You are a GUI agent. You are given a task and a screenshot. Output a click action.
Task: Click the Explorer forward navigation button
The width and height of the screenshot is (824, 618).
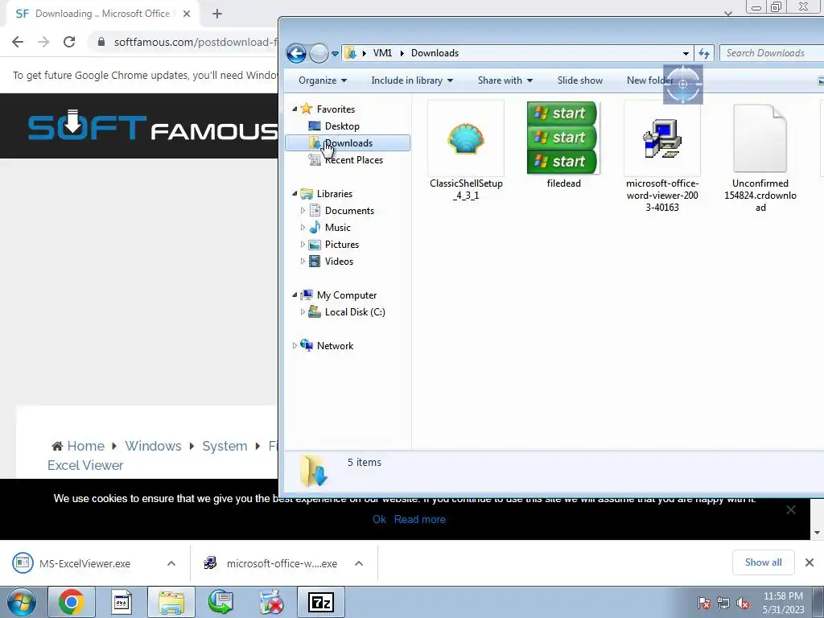[x=319, y=53]
